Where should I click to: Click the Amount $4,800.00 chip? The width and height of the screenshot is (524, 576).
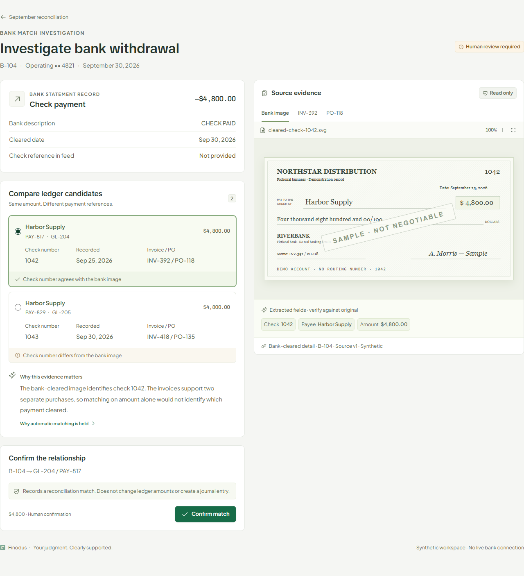384,324
